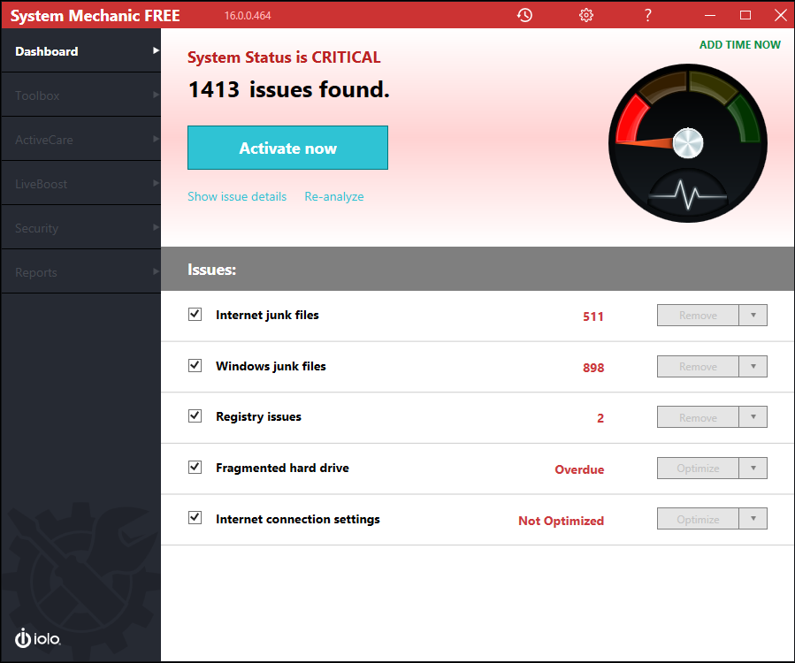Image resolution: width=795 pixels, height=663 pixels.
Task: Open settings gear icon in title bar
Action: [x=586, y=15]
